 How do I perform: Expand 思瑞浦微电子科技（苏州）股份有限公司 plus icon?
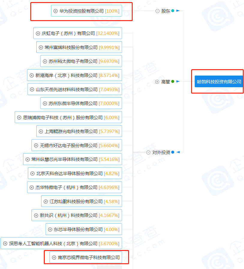pos(19,118)
